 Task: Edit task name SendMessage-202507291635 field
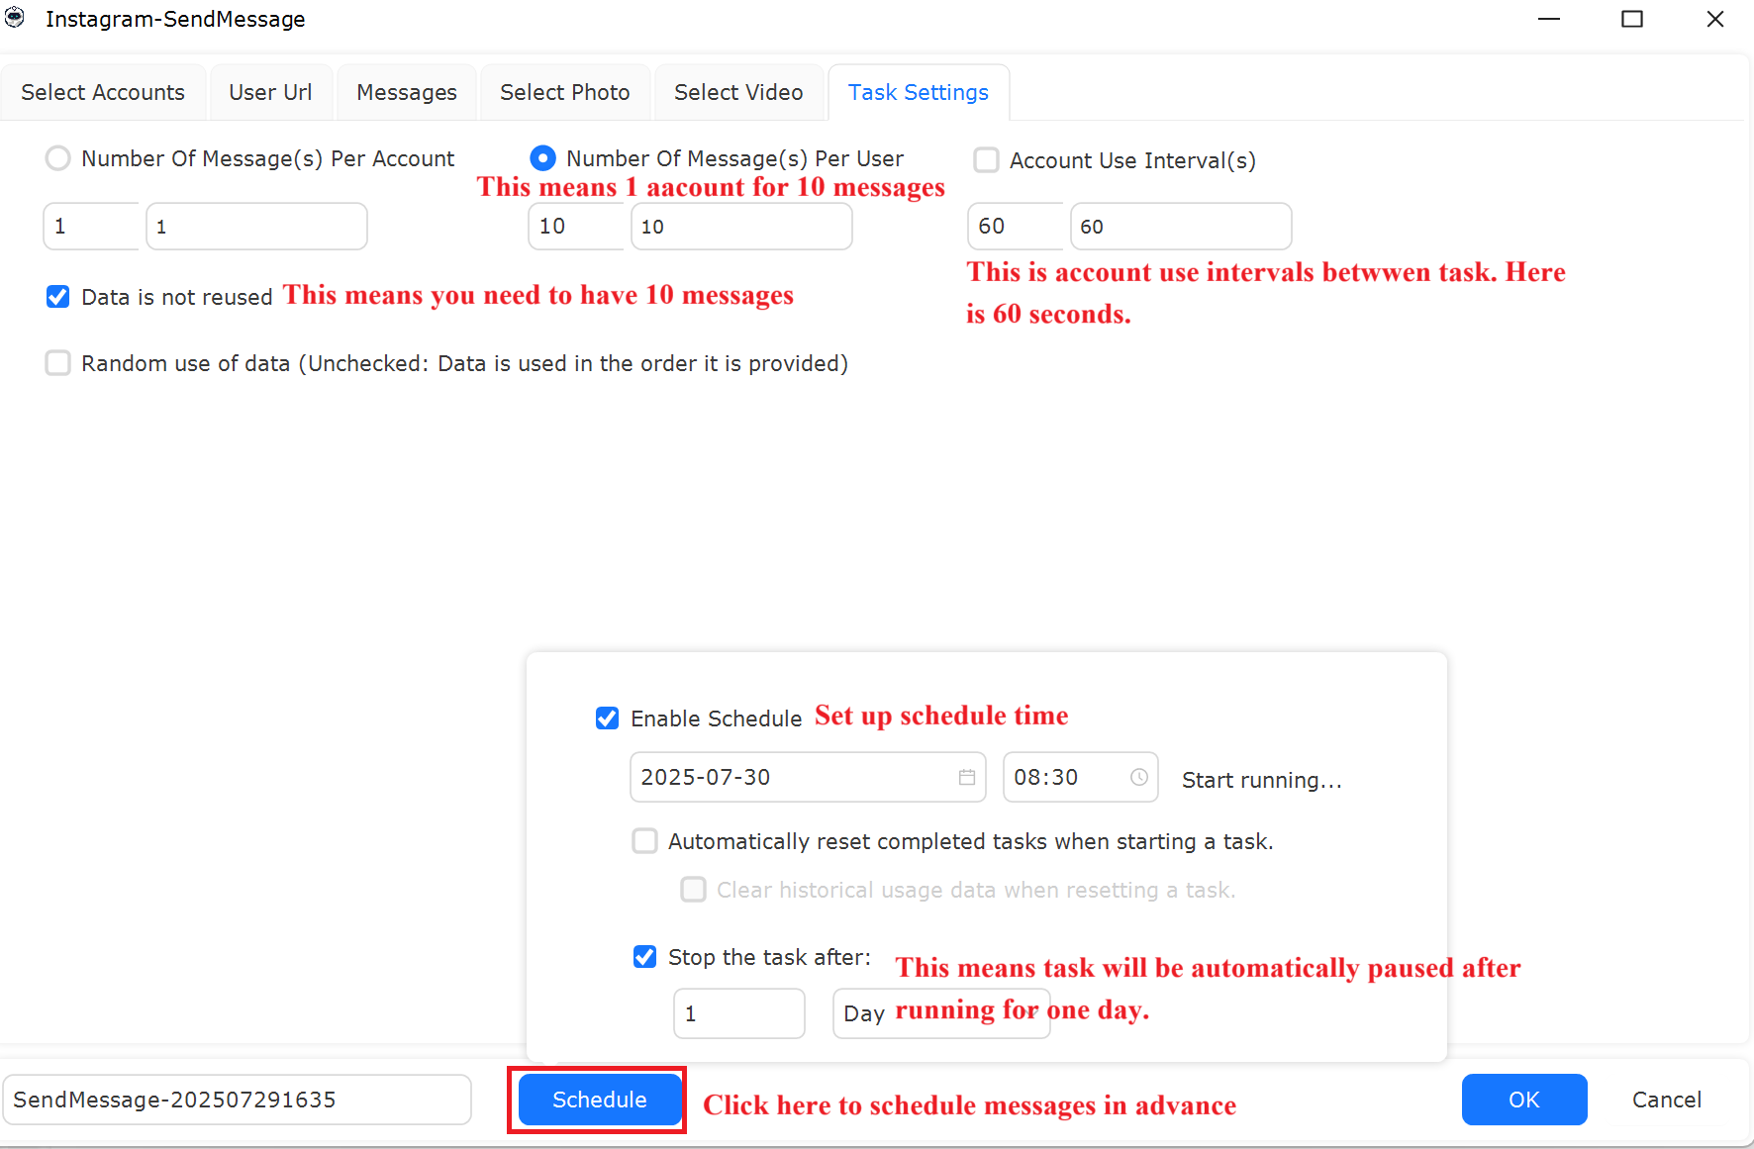(237, 1100)
